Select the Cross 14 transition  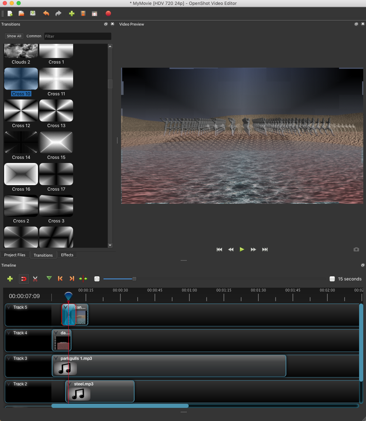pyautogui.click(x=21, y=146)
